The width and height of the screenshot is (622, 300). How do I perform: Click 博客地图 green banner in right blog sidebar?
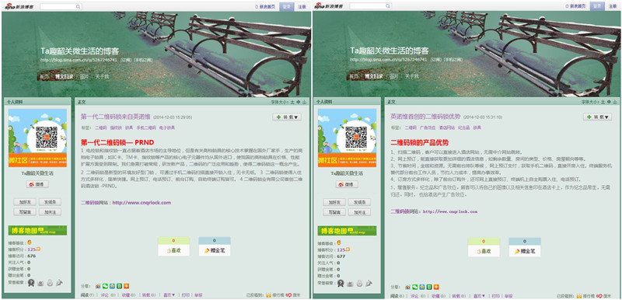point(347,231)
